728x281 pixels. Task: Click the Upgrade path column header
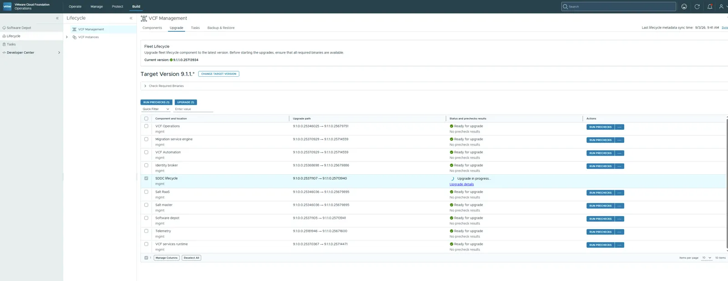pos(302,118)
